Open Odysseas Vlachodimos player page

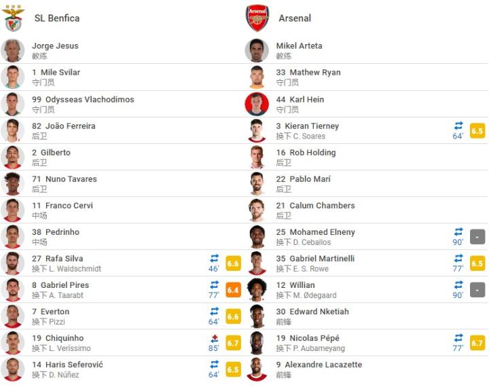pos(83,99)
